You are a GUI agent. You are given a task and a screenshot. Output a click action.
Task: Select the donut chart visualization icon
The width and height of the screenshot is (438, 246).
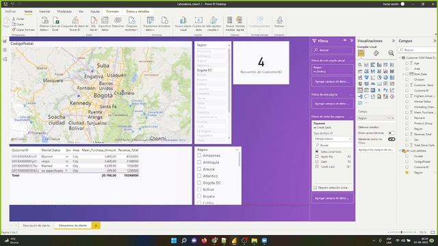tap(386, 77)
